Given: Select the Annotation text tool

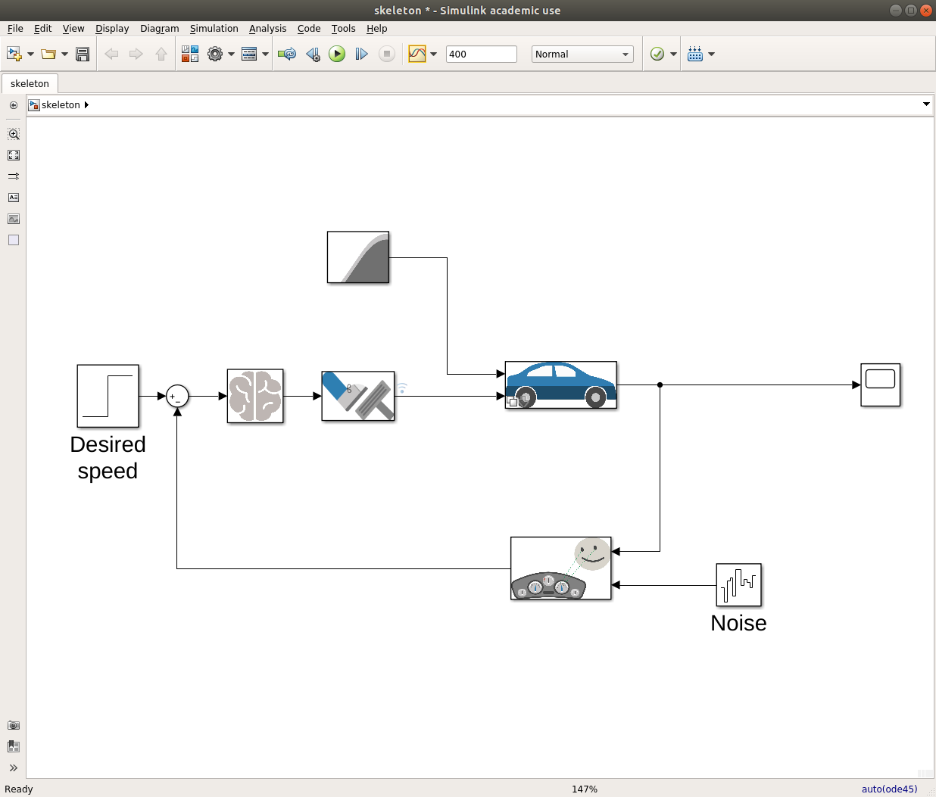Looking at the screenshot, I should pyautogui.click(x=14, y=198).
